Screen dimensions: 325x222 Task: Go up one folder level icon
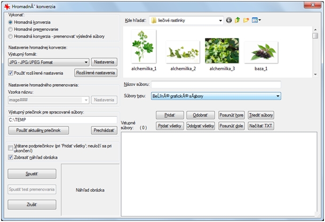click(237, 20)
